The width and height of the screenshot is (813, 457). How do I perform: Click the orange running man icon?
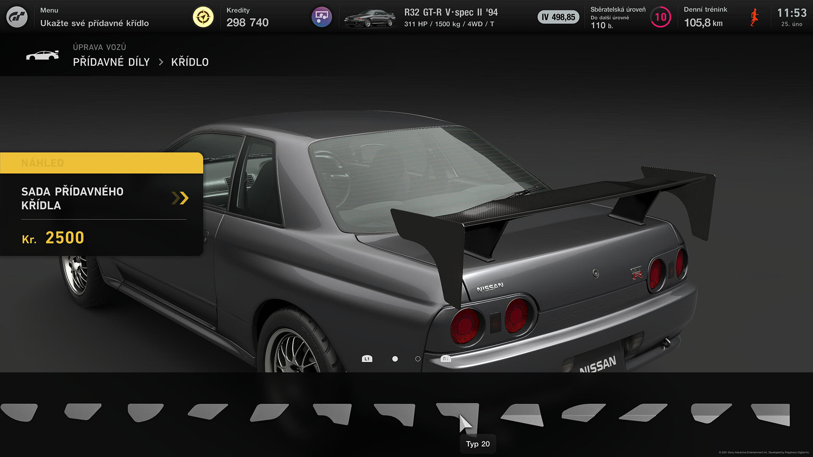tap(754, 17)
